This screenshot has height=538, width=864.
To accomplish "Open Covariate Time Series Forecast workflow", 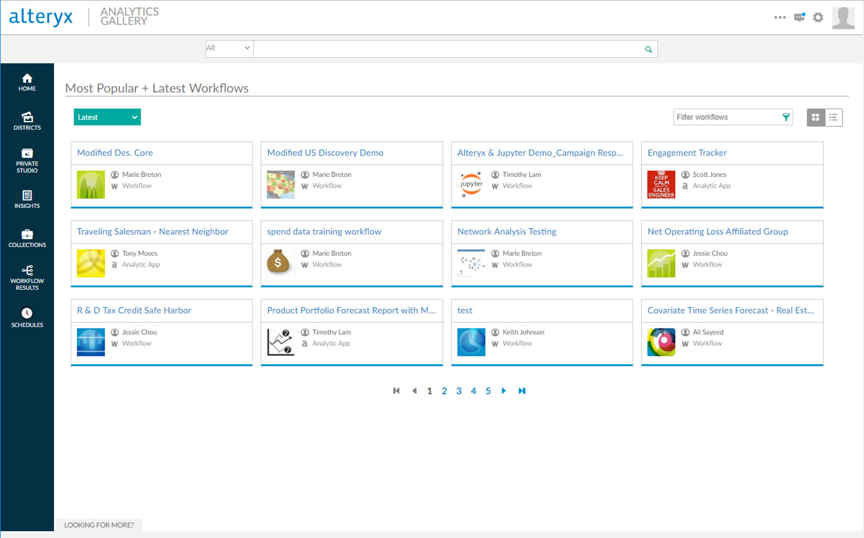I will [x=730, y=310].
